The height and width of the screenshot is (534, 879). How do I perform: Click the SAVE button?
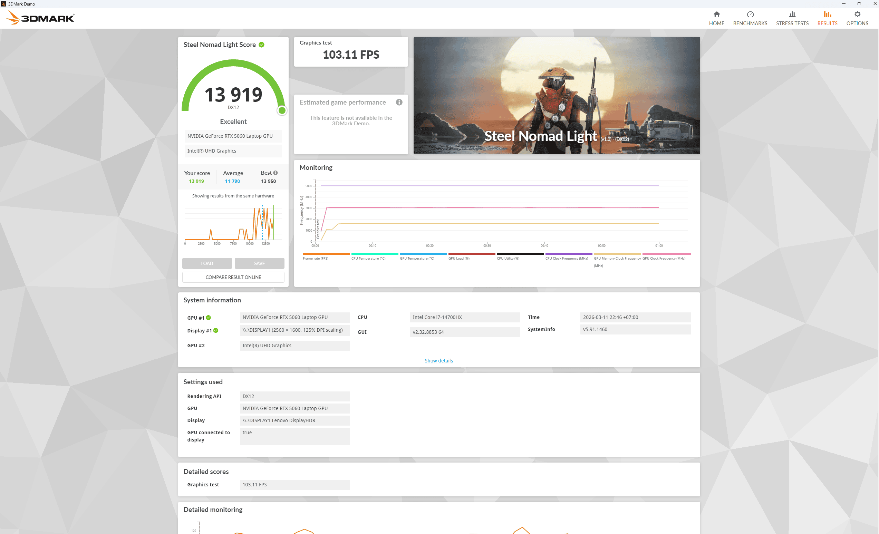tap(259, 263)
